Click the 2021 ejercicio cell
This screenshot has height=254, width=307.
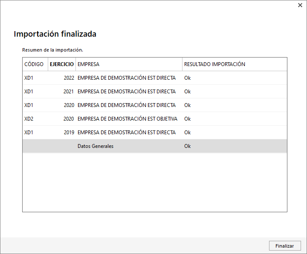[69, 92]
